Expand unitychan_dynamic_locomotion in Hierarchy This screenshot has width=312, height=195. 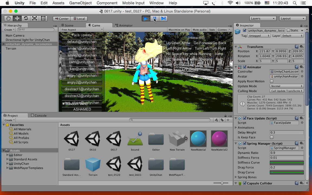click(4, 44)
